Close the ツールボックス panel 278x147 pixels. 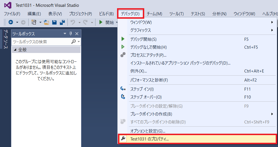pyautogui.click(x=77, y=34)
